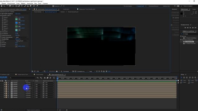Play the preview
Screen dimensions: 198x111
[x=190, y=28]
